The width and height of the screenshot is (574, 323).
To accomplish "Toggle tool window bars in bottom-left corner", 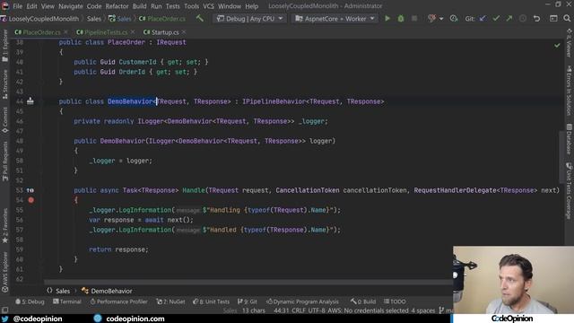I will tap(4, 310).
